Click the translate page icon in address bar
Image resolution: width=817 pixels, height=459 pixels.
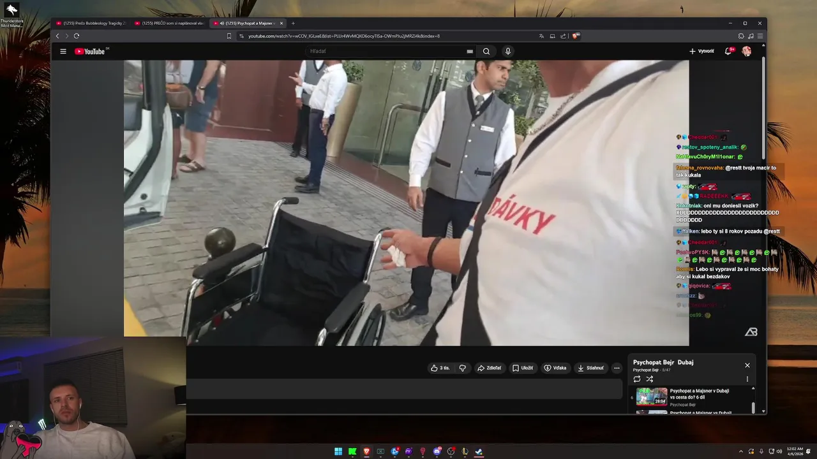(x=541, y=36)
